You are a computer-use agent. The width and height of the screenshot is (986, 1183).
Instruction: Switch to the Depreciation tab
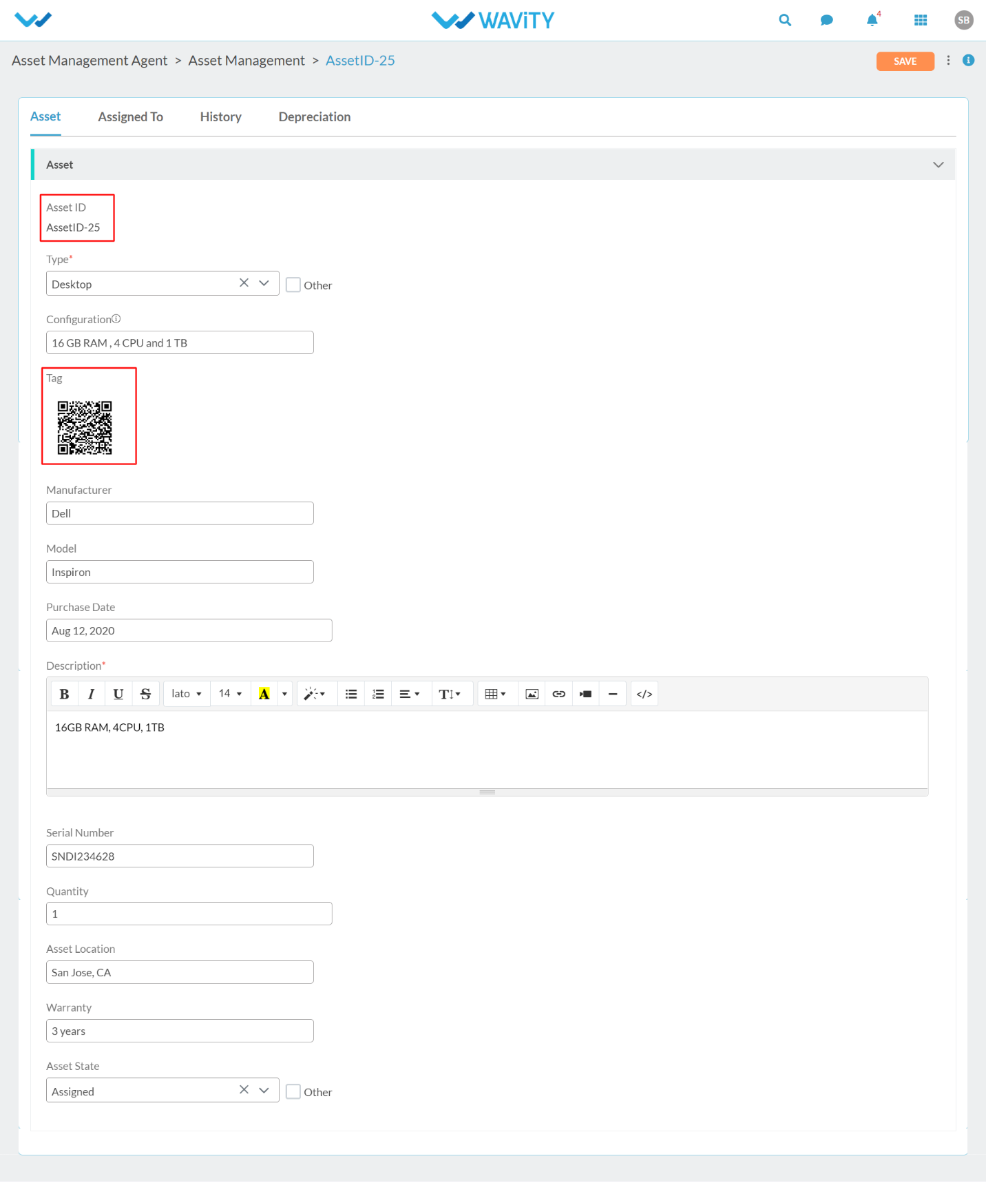[315, 117]
